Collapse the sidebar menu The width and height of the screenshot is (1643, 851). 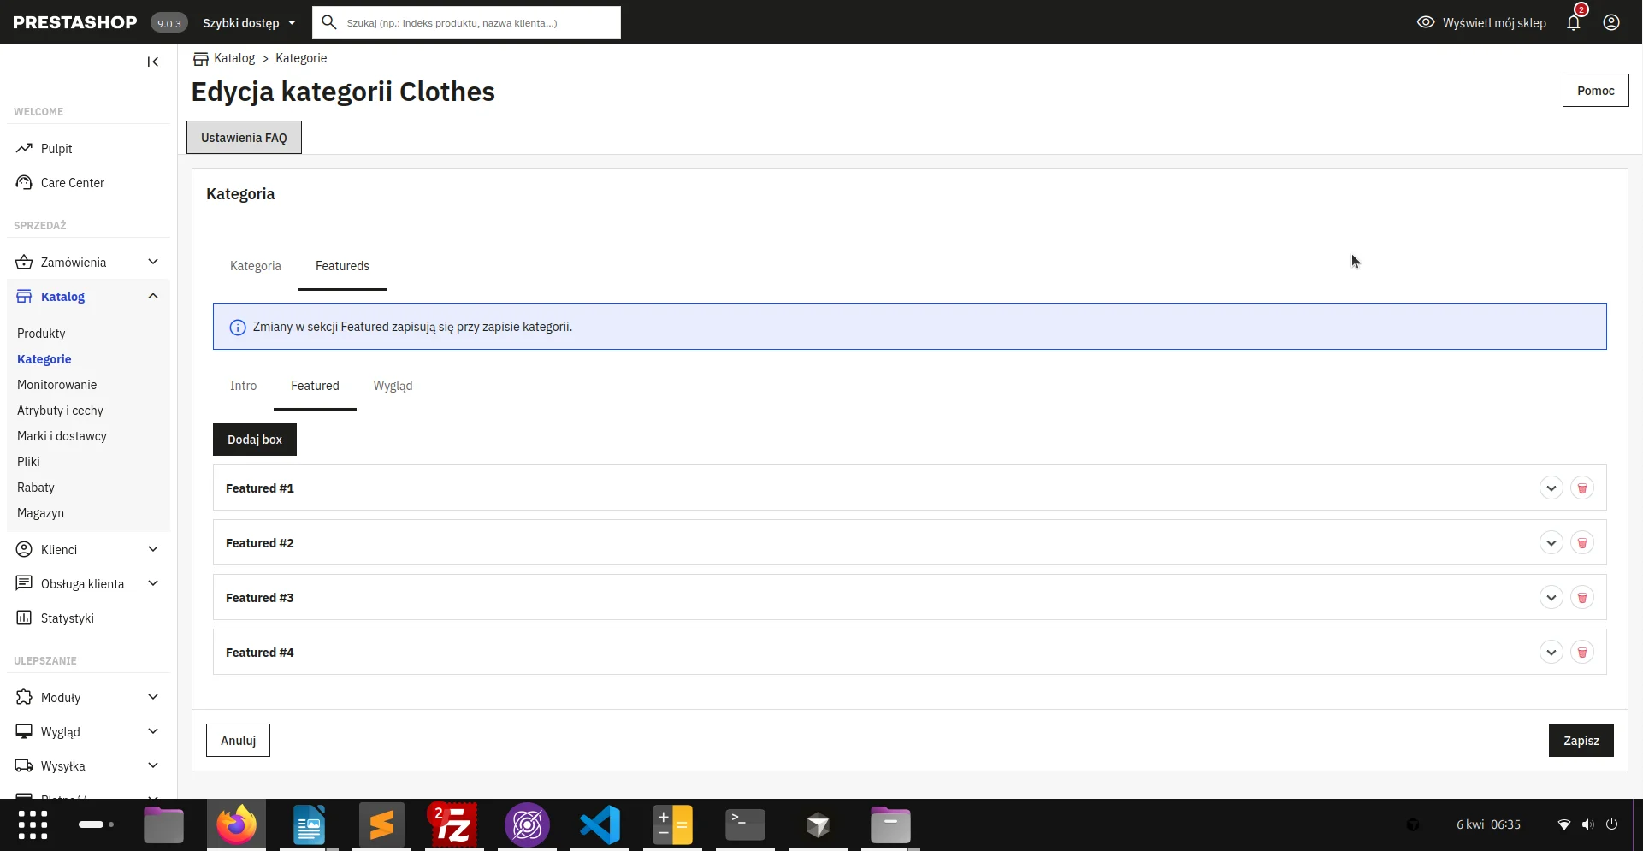[153, 62]
